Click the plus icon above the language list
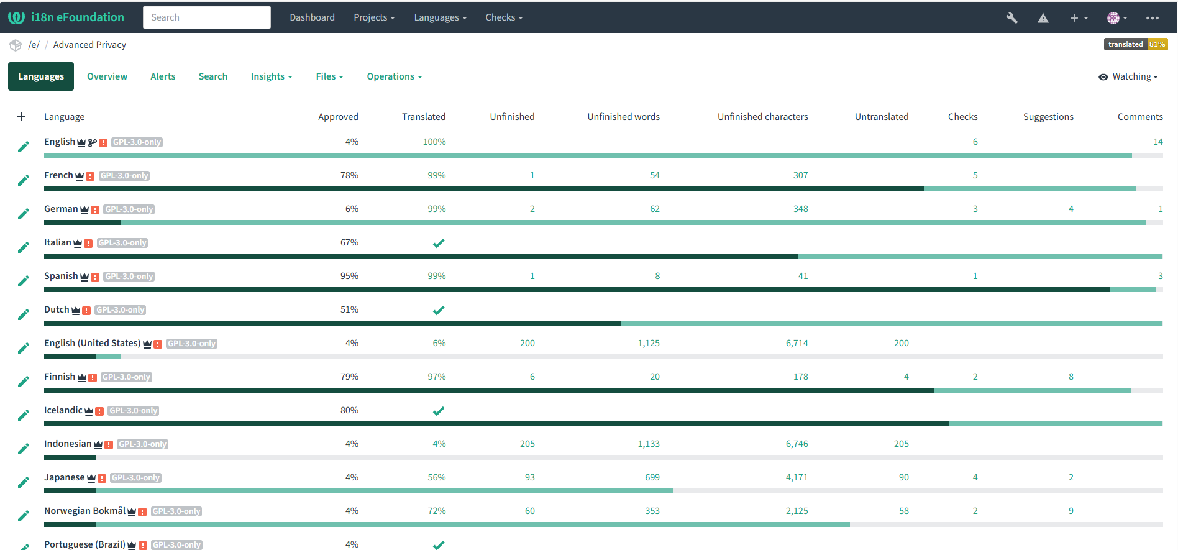Screen dimensions: 1178x550 (x=21, y=117)
